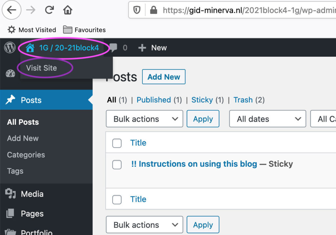The height and width of the screenshot is (235, 336).
Task: Click the browser home icon
Action: pyautogui.click(x=68, y=10)
